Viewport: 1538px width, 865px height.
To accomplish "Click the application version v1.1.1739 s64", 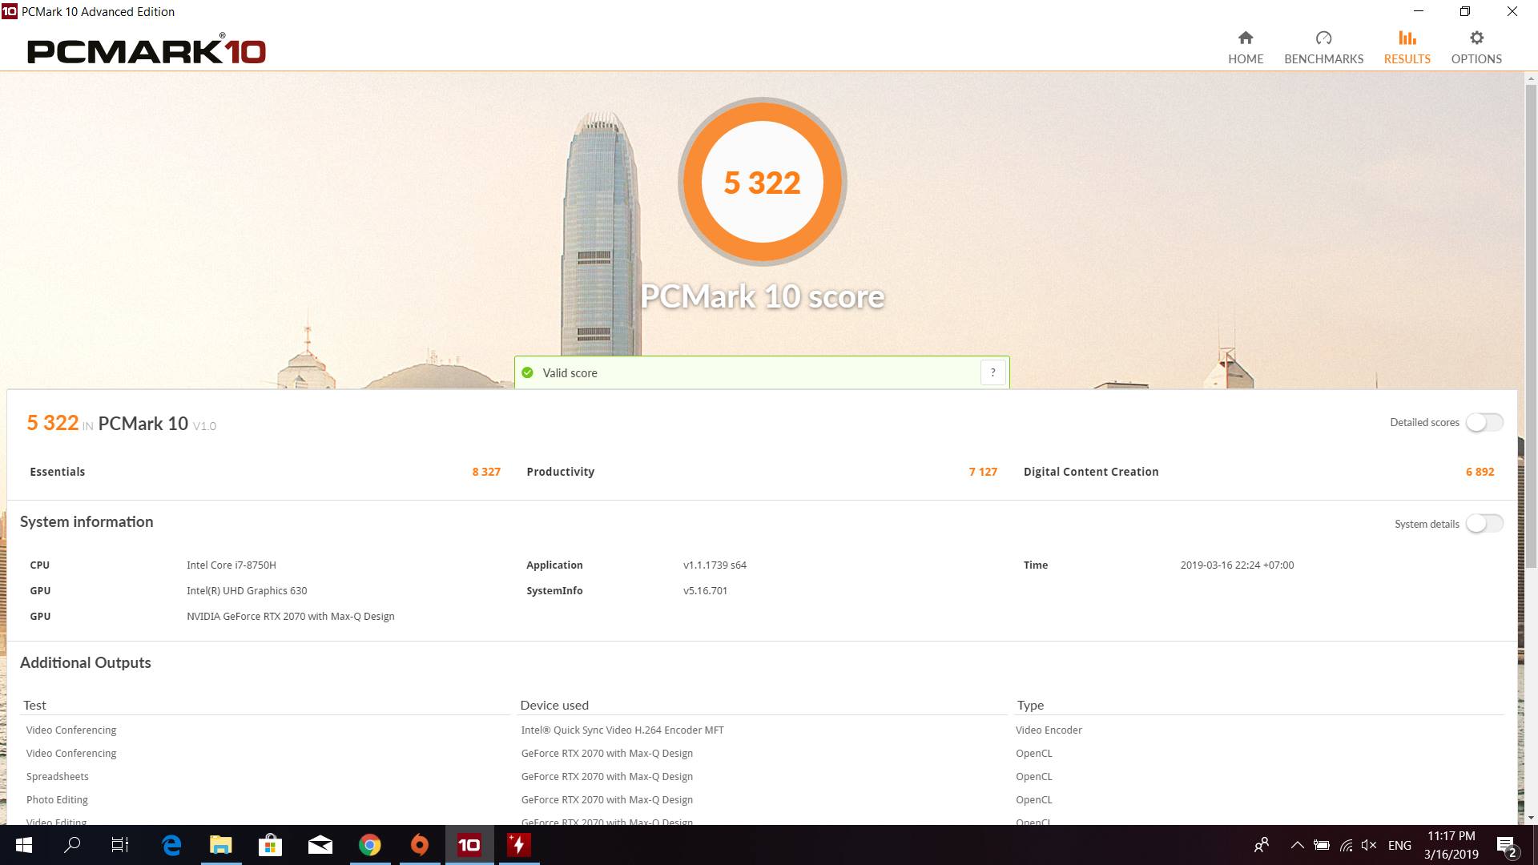I will click(x=715, y=565).
